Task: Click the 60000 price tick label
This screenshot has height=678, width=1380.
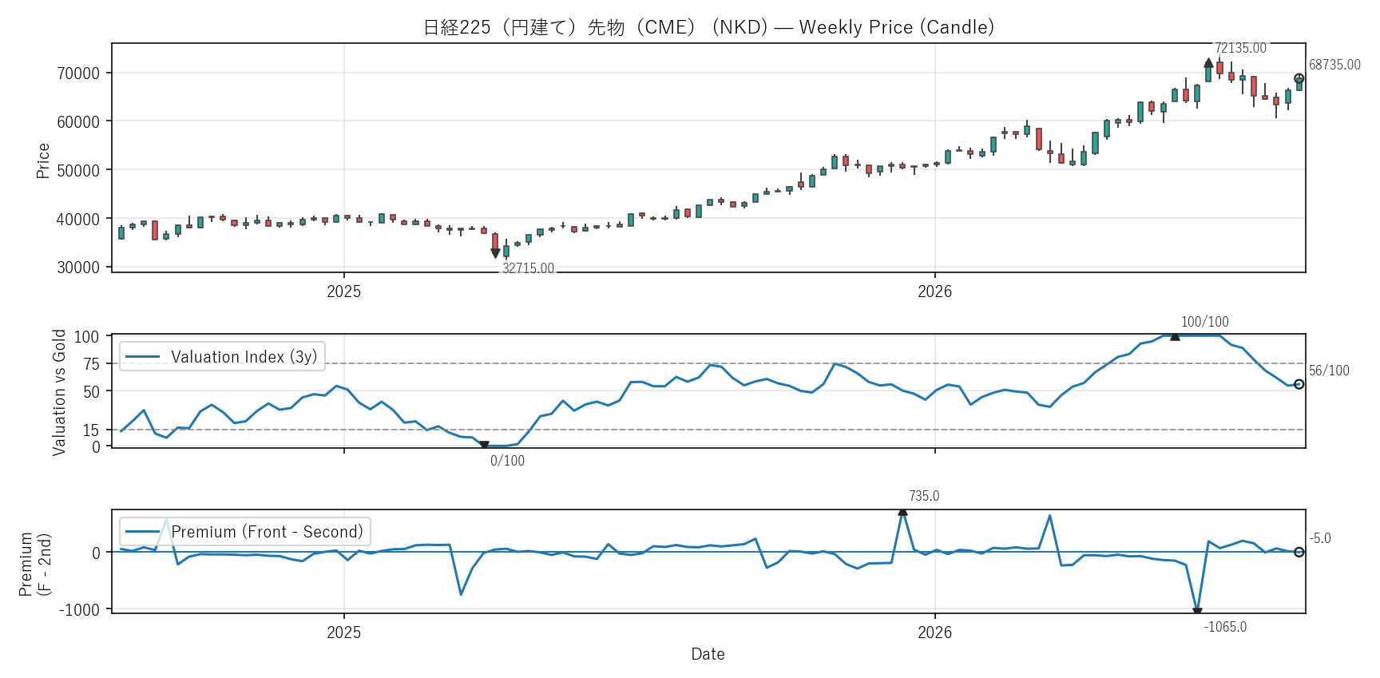Action: (78, 122)
